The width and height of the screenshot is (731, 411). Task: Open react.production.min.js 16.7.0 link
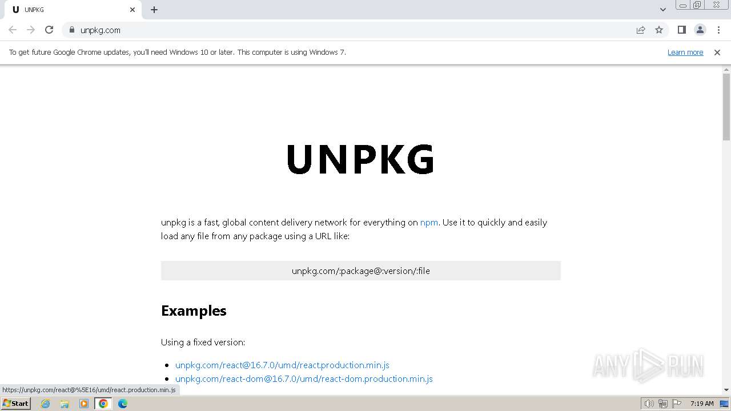282,365
